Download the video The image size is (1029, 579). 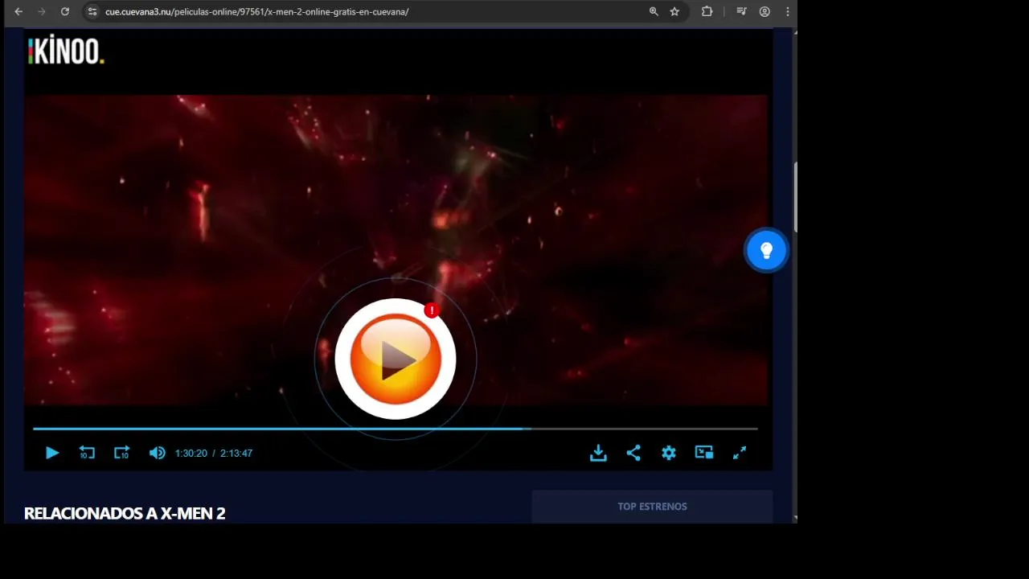(x=598, y=454)
